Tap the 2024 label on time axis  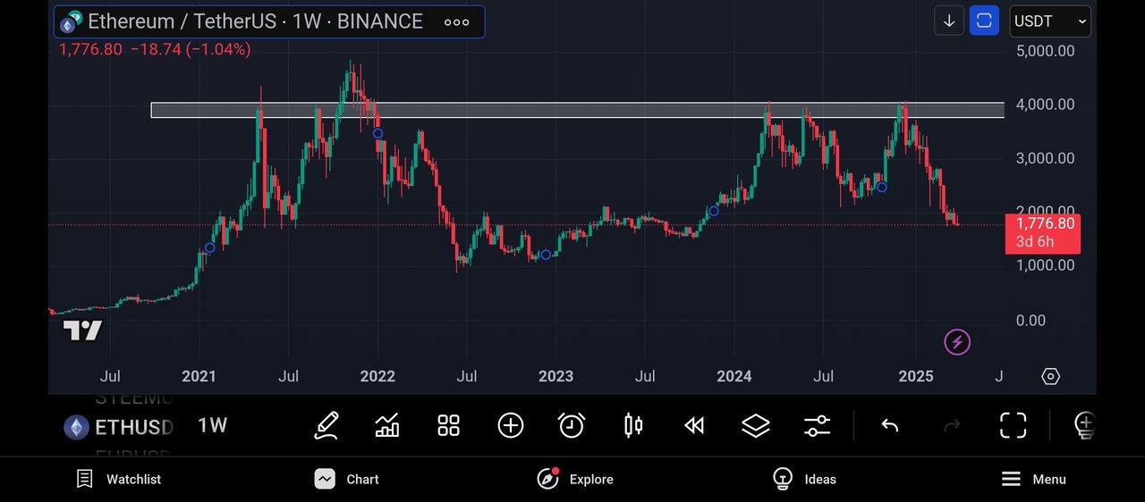pos(734,376)
